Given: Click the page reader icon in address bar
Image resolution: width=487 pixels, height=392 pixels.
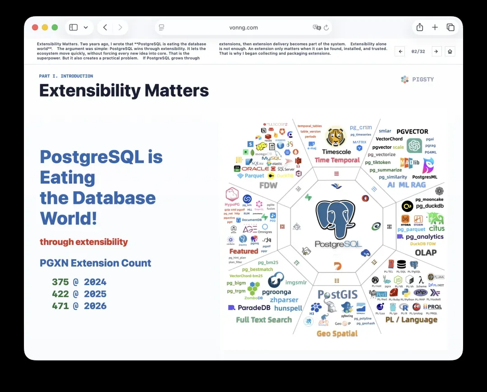Looking at the screenshot, I should 161,28.
